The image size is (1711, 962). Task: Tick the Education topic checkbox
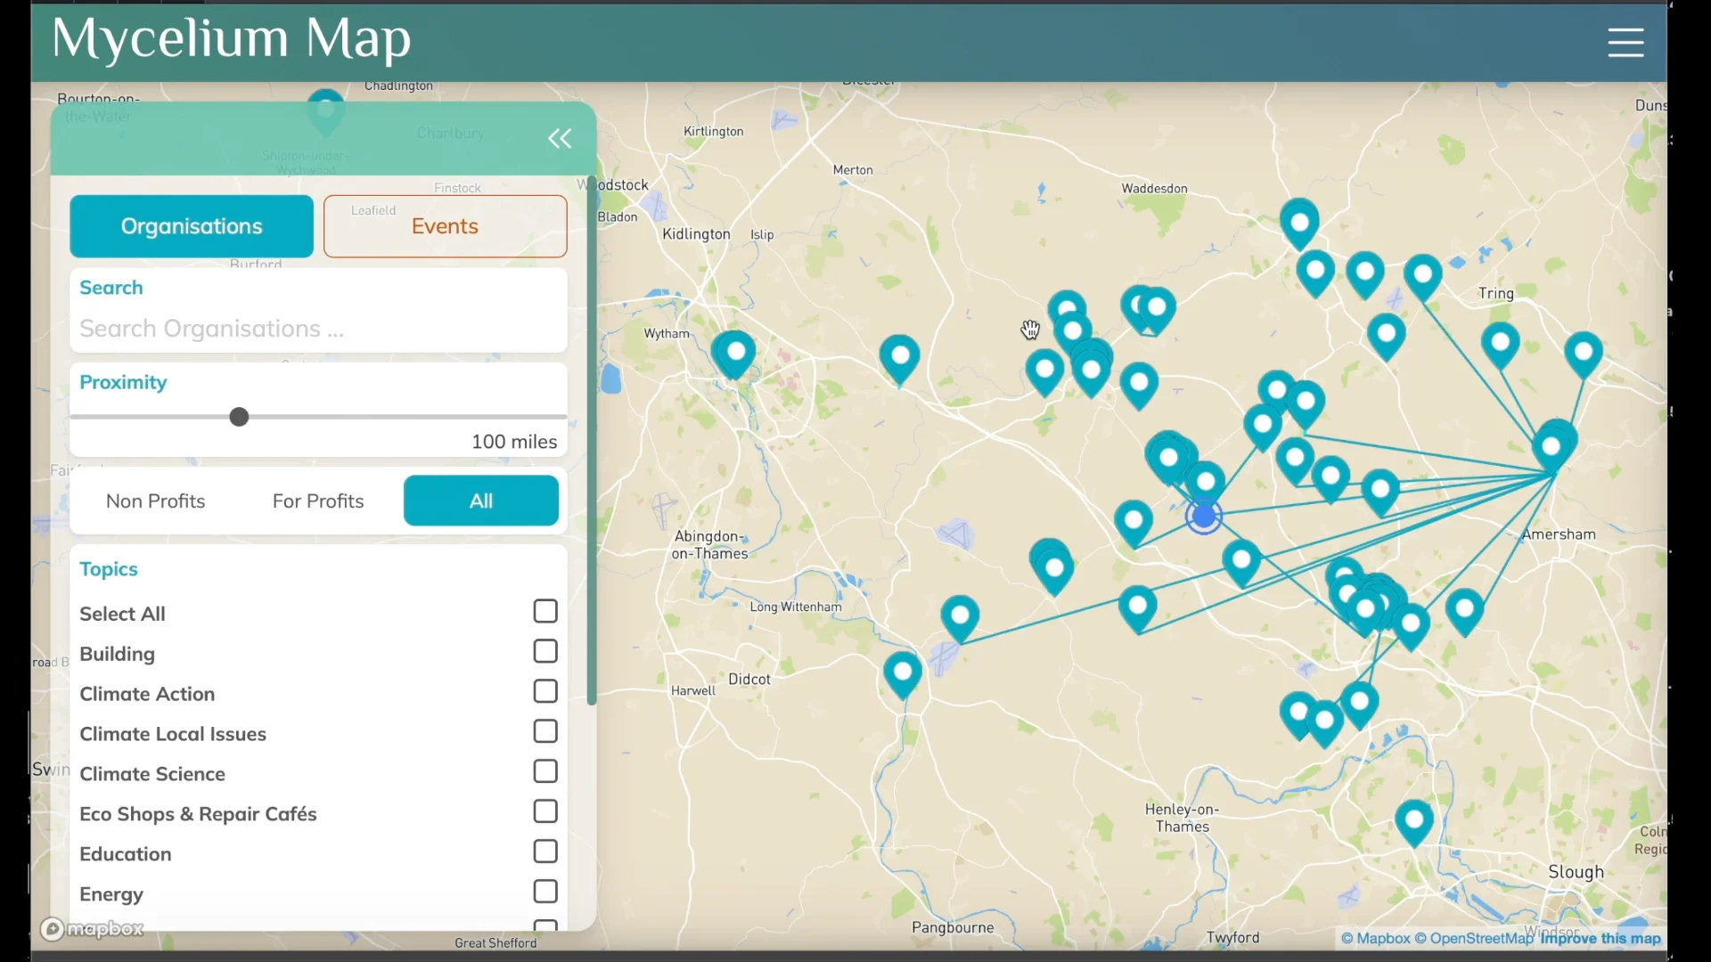tap(545, 852)
